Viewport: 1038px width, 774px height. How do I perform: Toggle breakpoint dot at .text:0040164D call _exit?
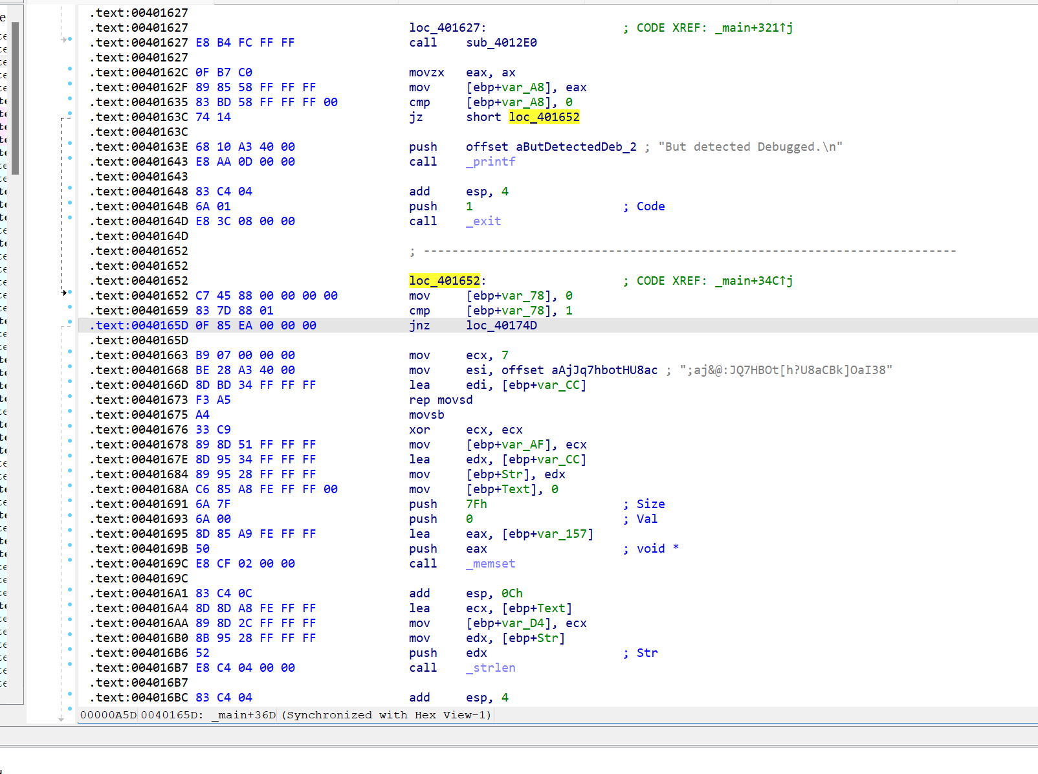(70, 218)
